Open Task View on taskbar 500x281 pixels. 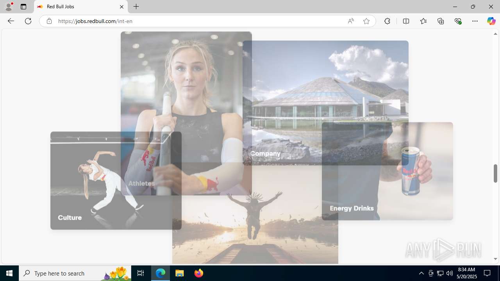pyautogui.click(x=141, y=273)
